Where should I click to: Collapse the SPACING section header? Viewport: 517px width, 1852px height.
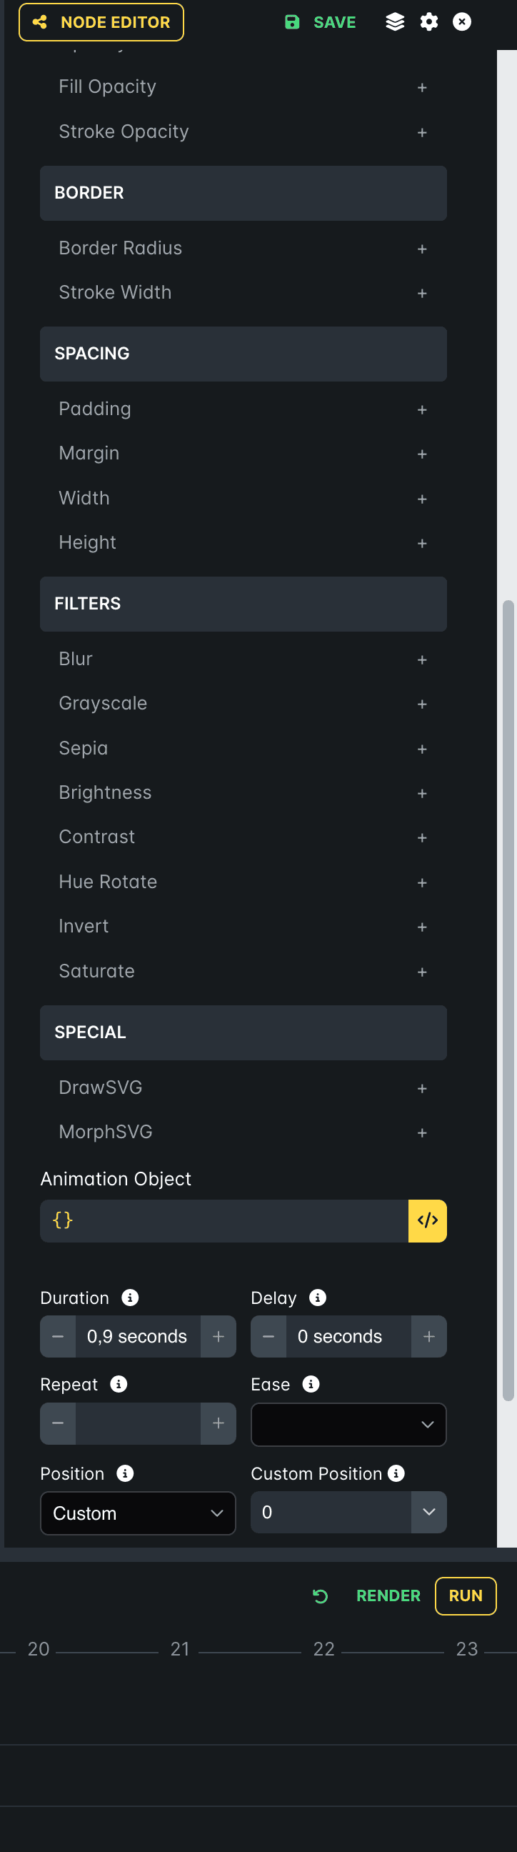click(x=244, y=354)
